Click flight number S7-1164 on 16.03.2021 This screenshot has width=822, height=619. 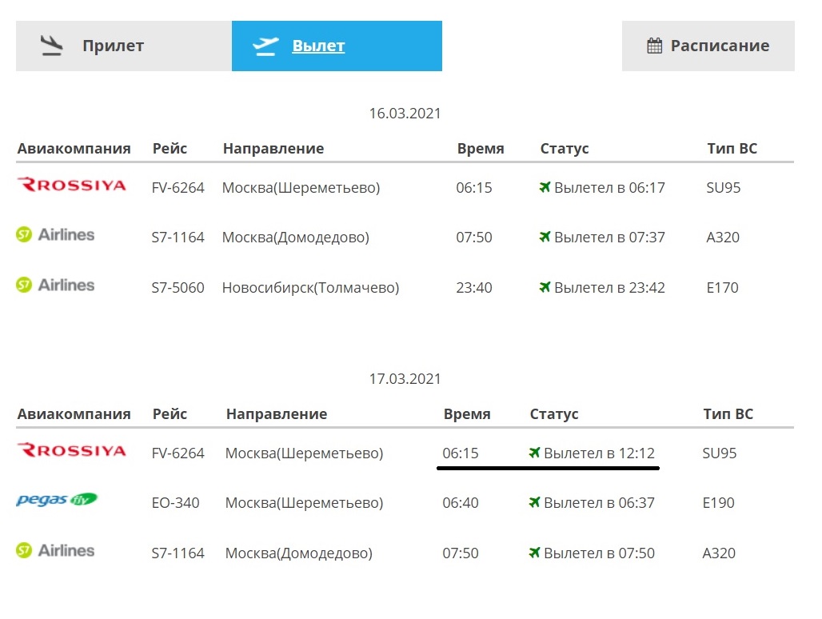178,238
